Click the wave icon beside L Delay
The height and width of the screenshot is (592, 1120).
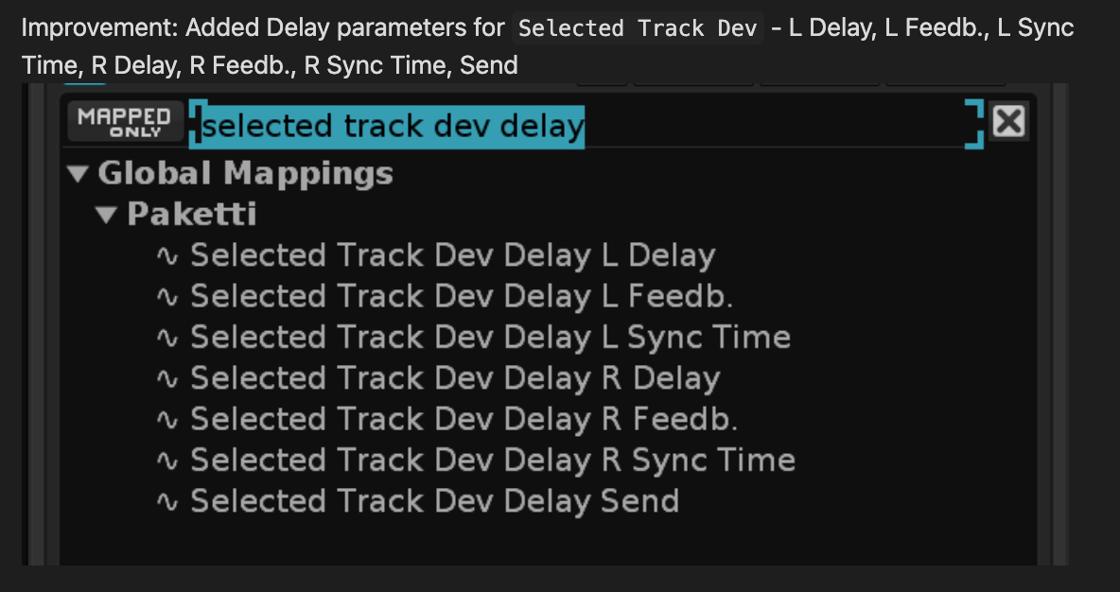pyautogui.click(x=167, y=256)
